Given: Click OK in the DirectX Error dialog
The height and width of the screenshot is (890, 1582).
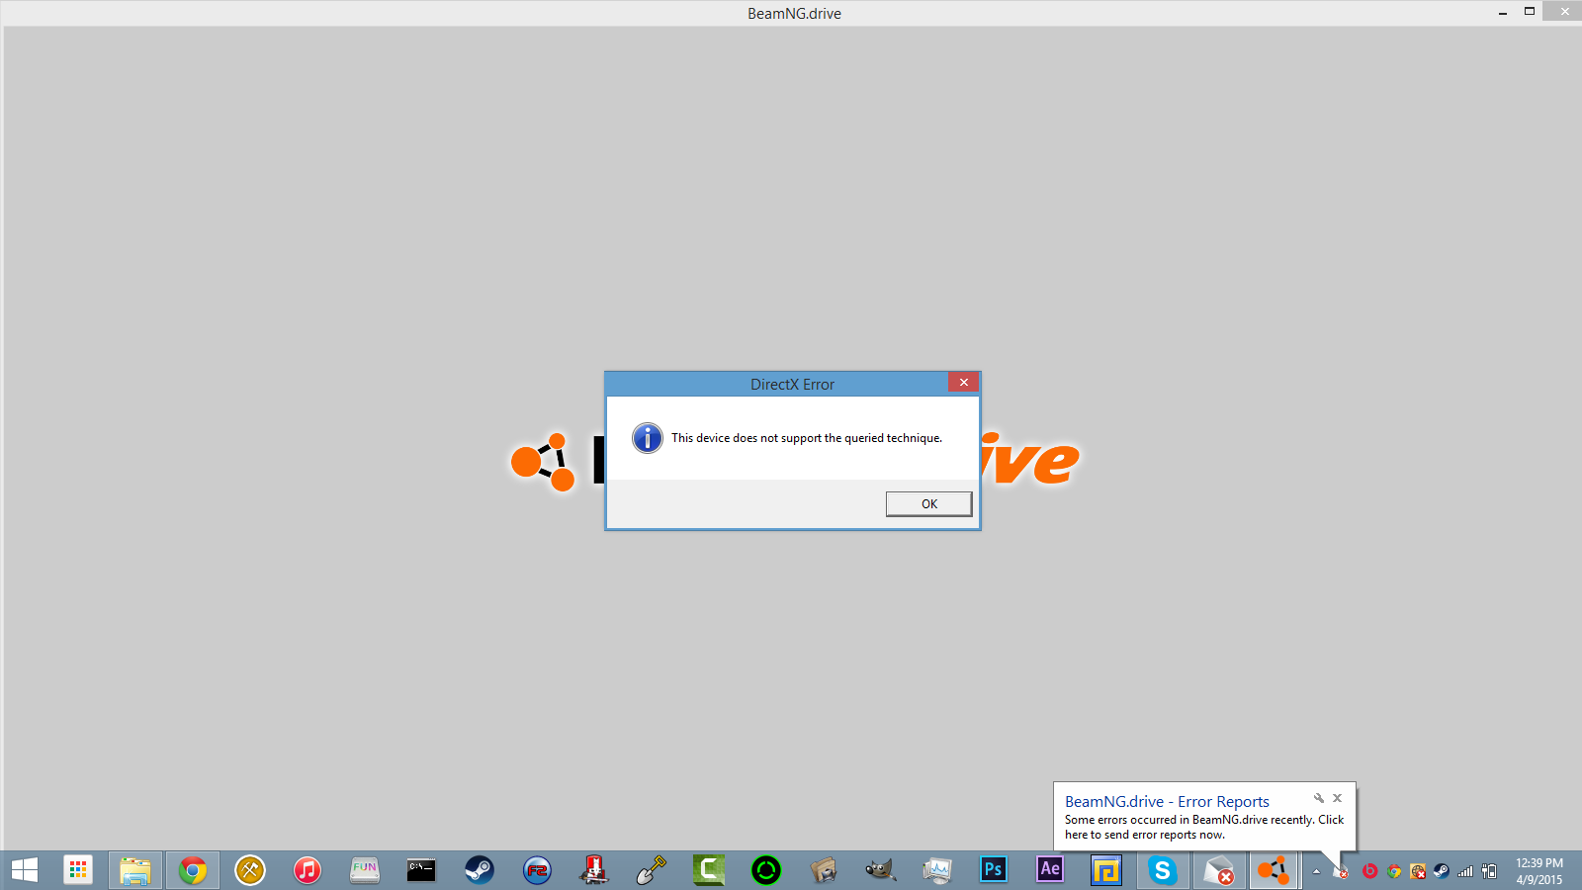Looking at the screenshot, I should pos(928,504).
